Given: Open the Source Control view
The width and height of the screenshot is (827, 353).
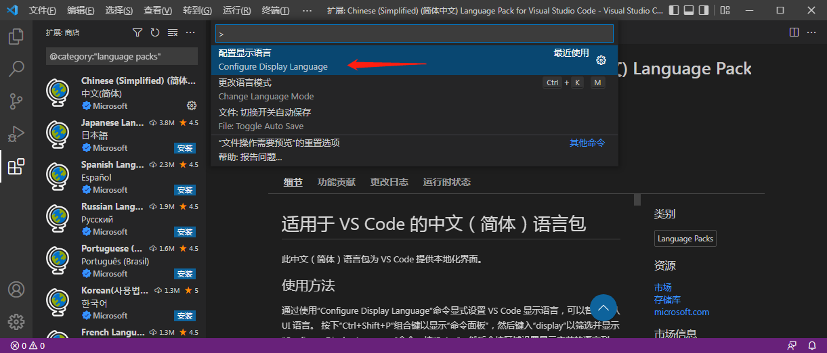Looking at the screenshot, I should (x=16, y=101).
